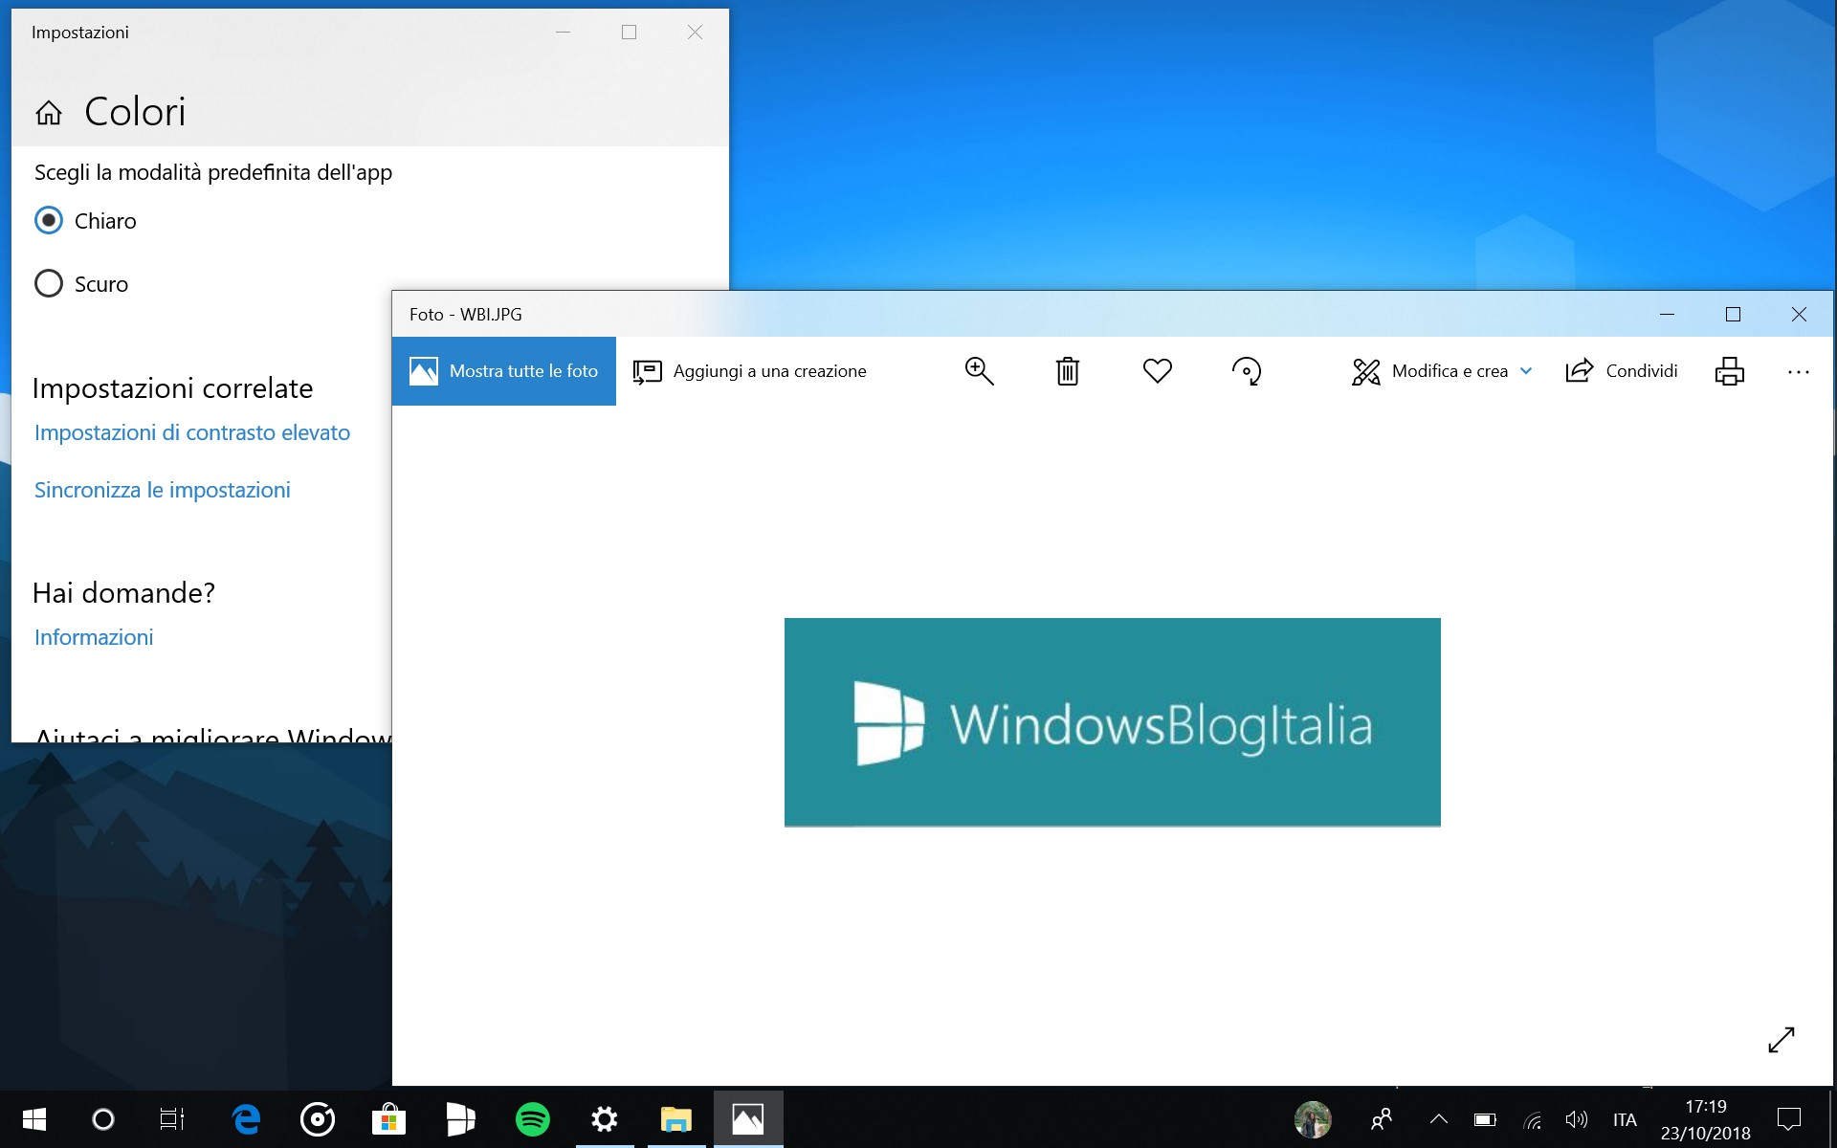Screen dimensions: 1837x1148
Task: Switch input language via ITA indicator
Action: click(x=1625, y=1119)
